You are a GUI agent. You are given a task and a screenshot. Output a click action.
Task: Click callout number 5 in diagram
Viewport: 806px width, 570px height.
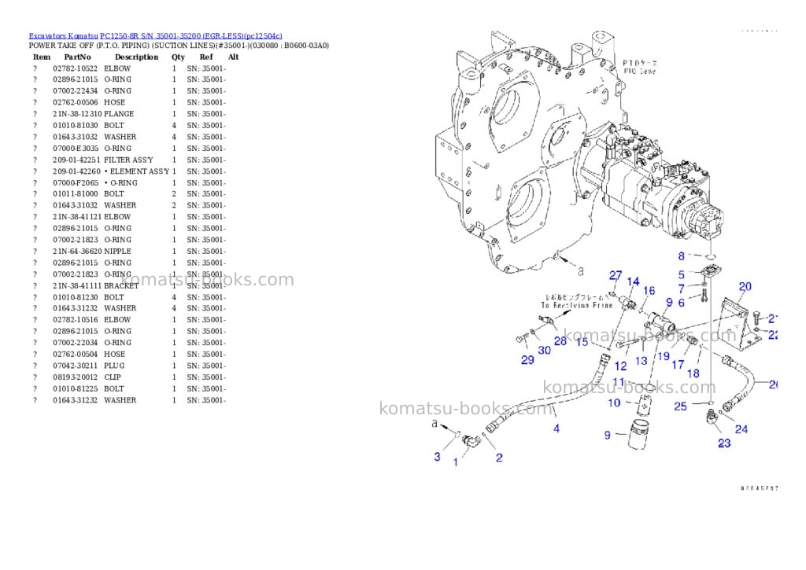[x=682, y=274]
